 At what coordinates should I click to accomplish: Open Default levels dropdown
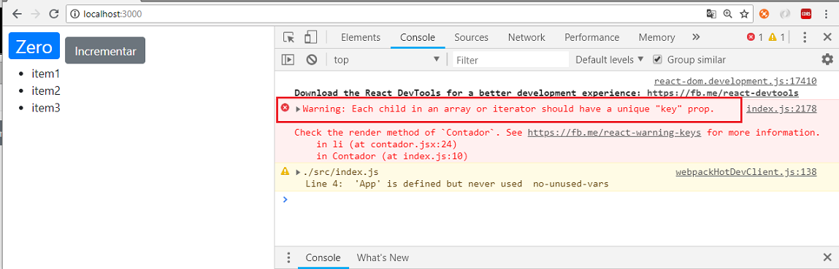(x=610, y=60)
